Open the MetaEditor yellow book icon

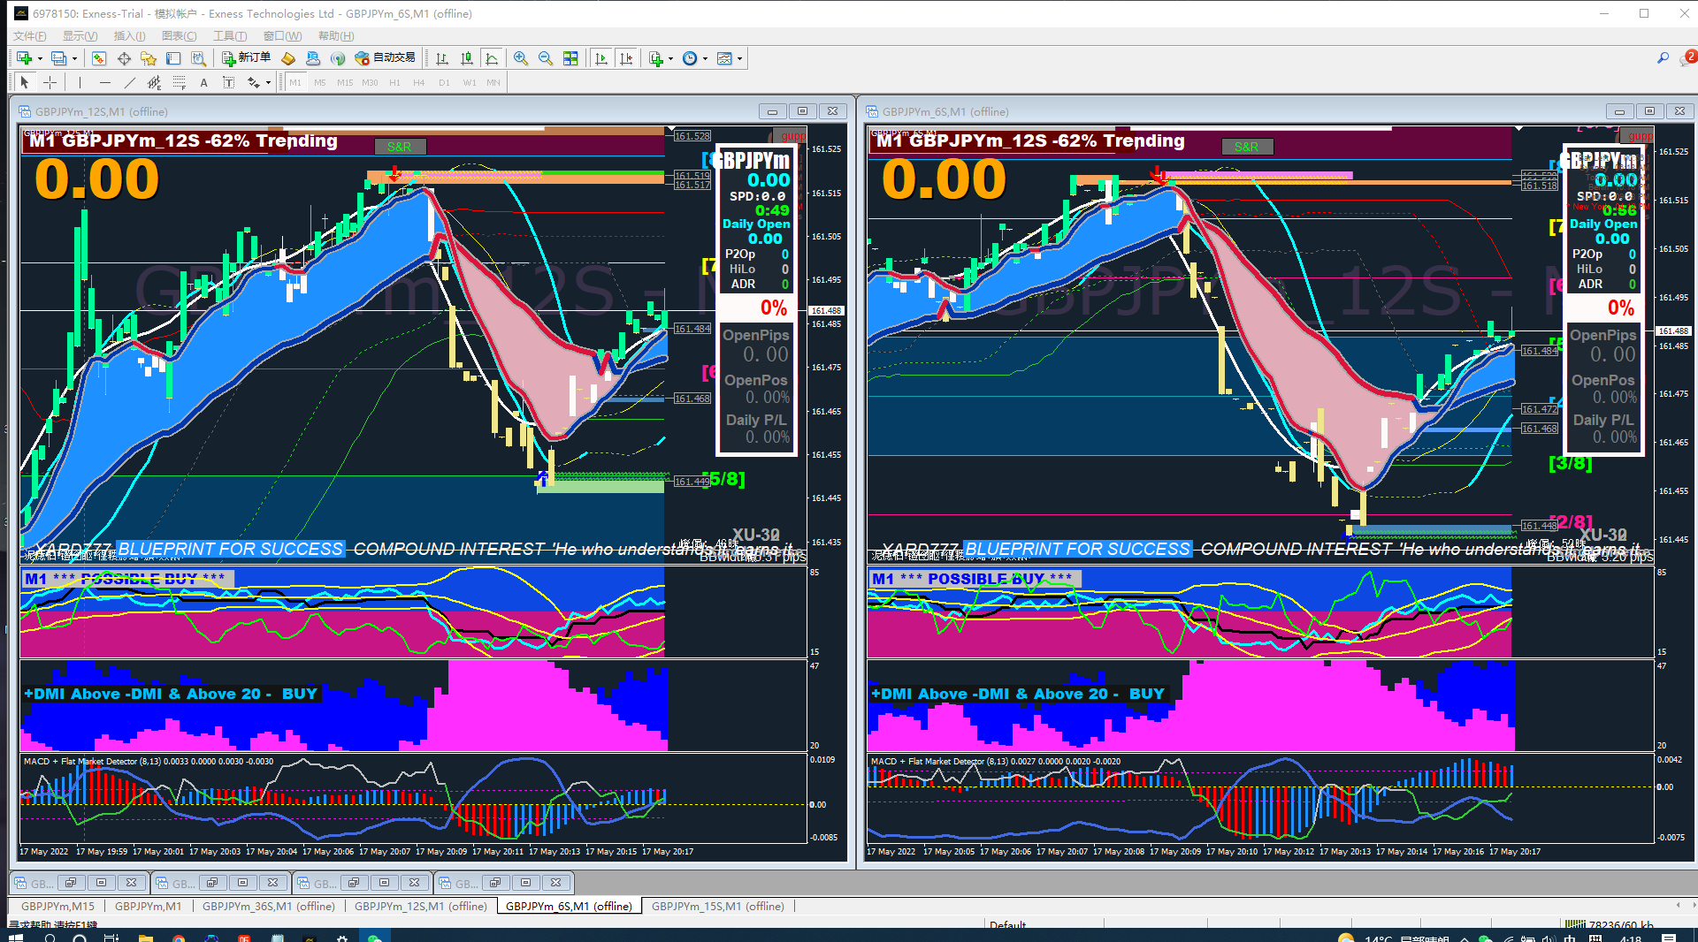point(288,58)
